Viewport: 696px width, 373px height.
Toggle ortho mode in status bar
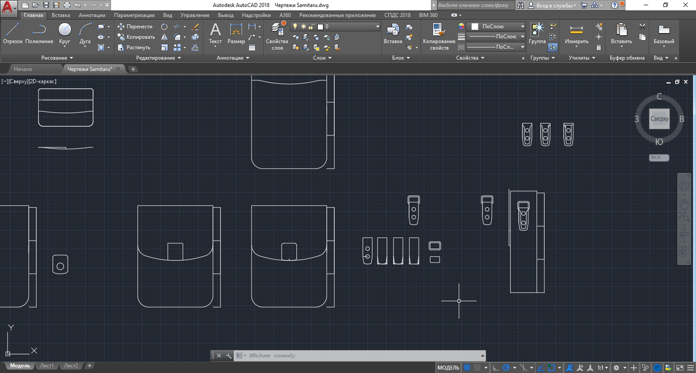(x=496, y=367)
